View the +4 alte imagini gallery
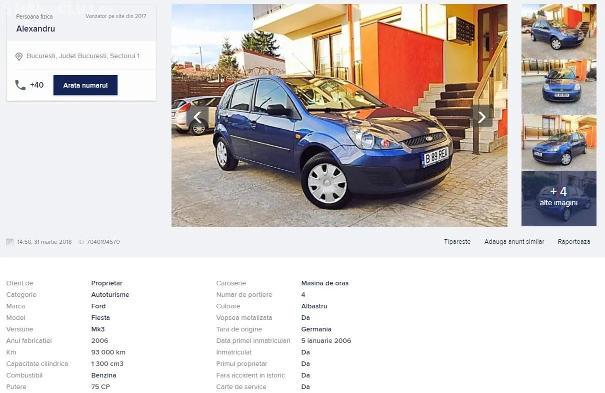The height and width of the screenshot is (393, 605). (x=559, y=199)
